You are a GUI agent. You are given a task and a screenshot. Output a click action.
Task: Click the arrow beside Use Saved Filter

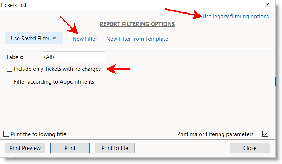(x=55, y=39)
